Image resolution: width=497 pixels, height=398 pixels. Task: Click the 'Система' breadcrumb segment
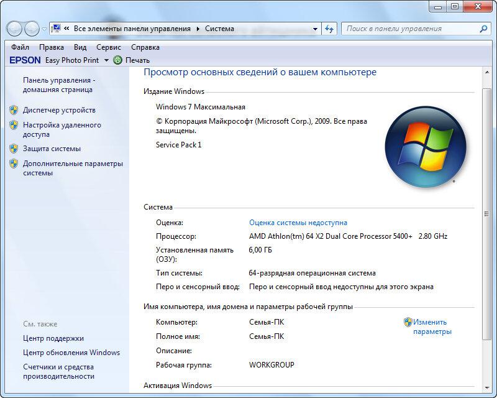(219, 29)
